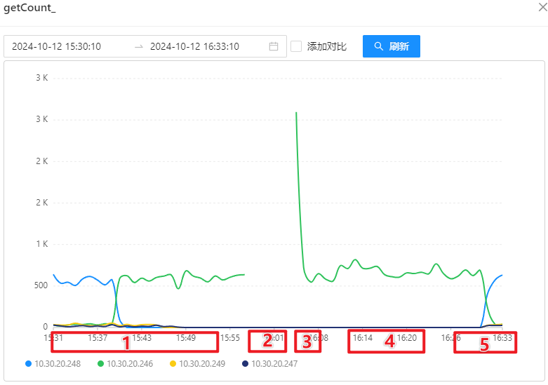Open the calendar icon in date range
Image resolution: width=548 pixels, height=385 pixels.
coord(274,46)
